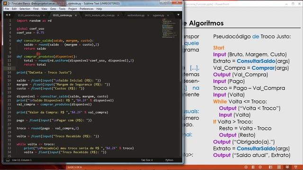The image size is (303, 170).
Task: Click the 'coef_uso = 0.75' line
Action: click(x=30, y=33)
